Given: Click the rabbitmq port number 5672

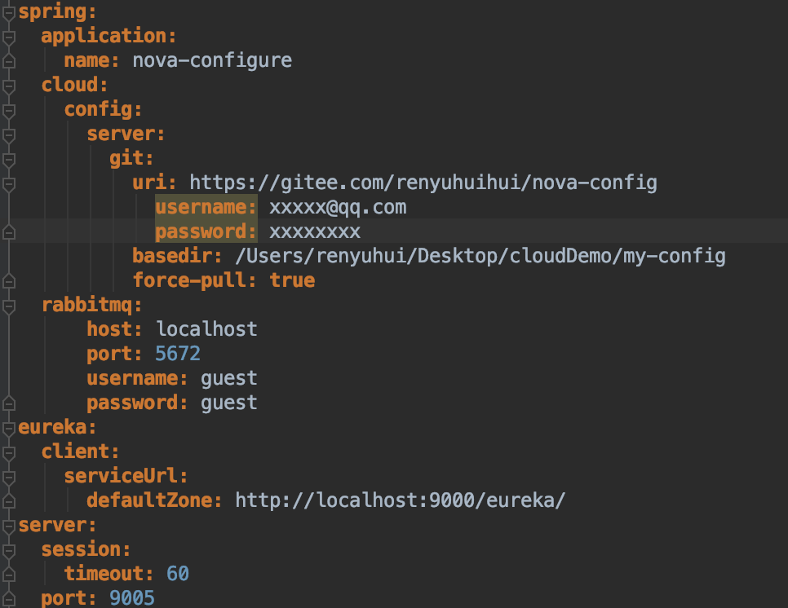Looking at the screenshot, I should (178, 354).
